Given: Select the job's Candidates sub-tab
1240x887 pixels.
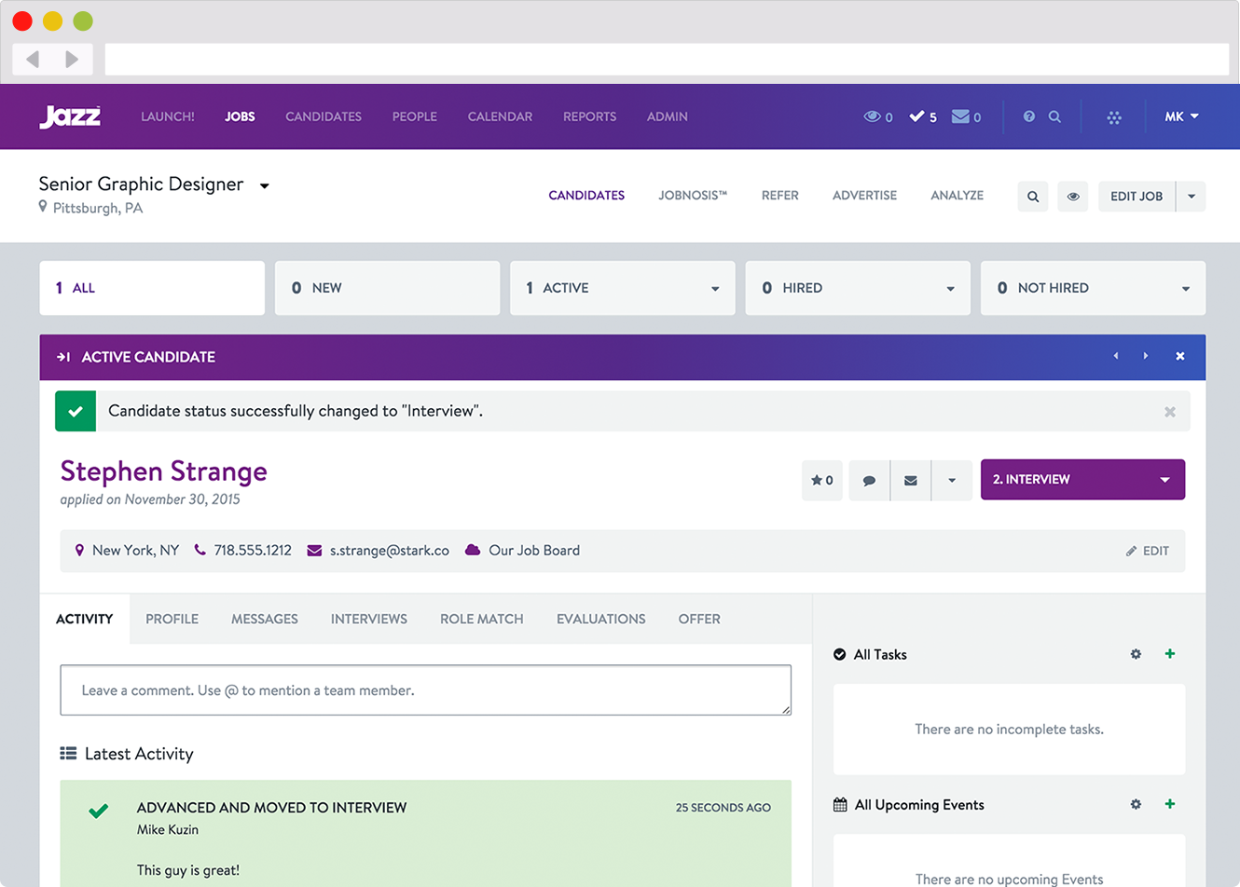Looking at the screenshot, I should click(586, 196).
